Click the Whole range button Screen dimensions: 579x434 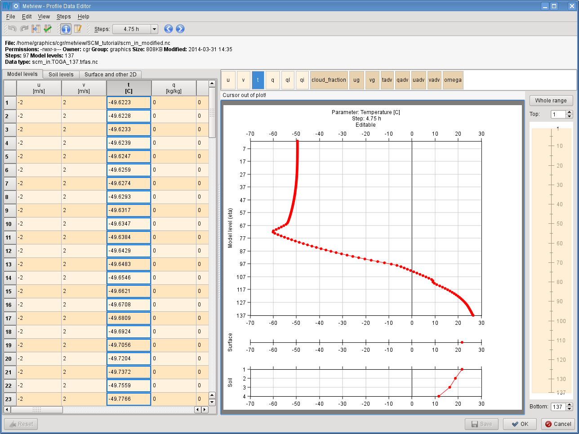pyautogui.click(x=551, y=101)
